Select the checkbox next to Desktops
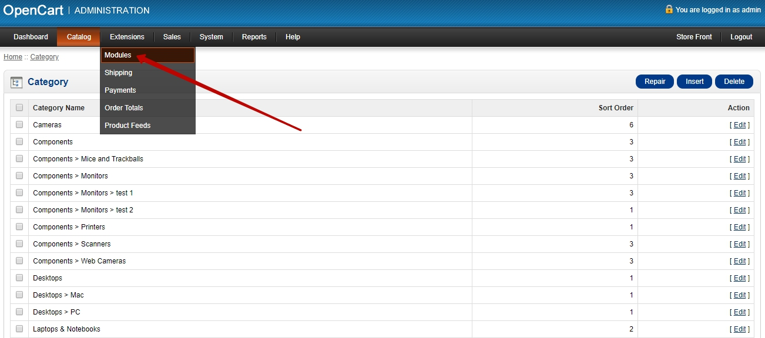 [x=19, y=278]
